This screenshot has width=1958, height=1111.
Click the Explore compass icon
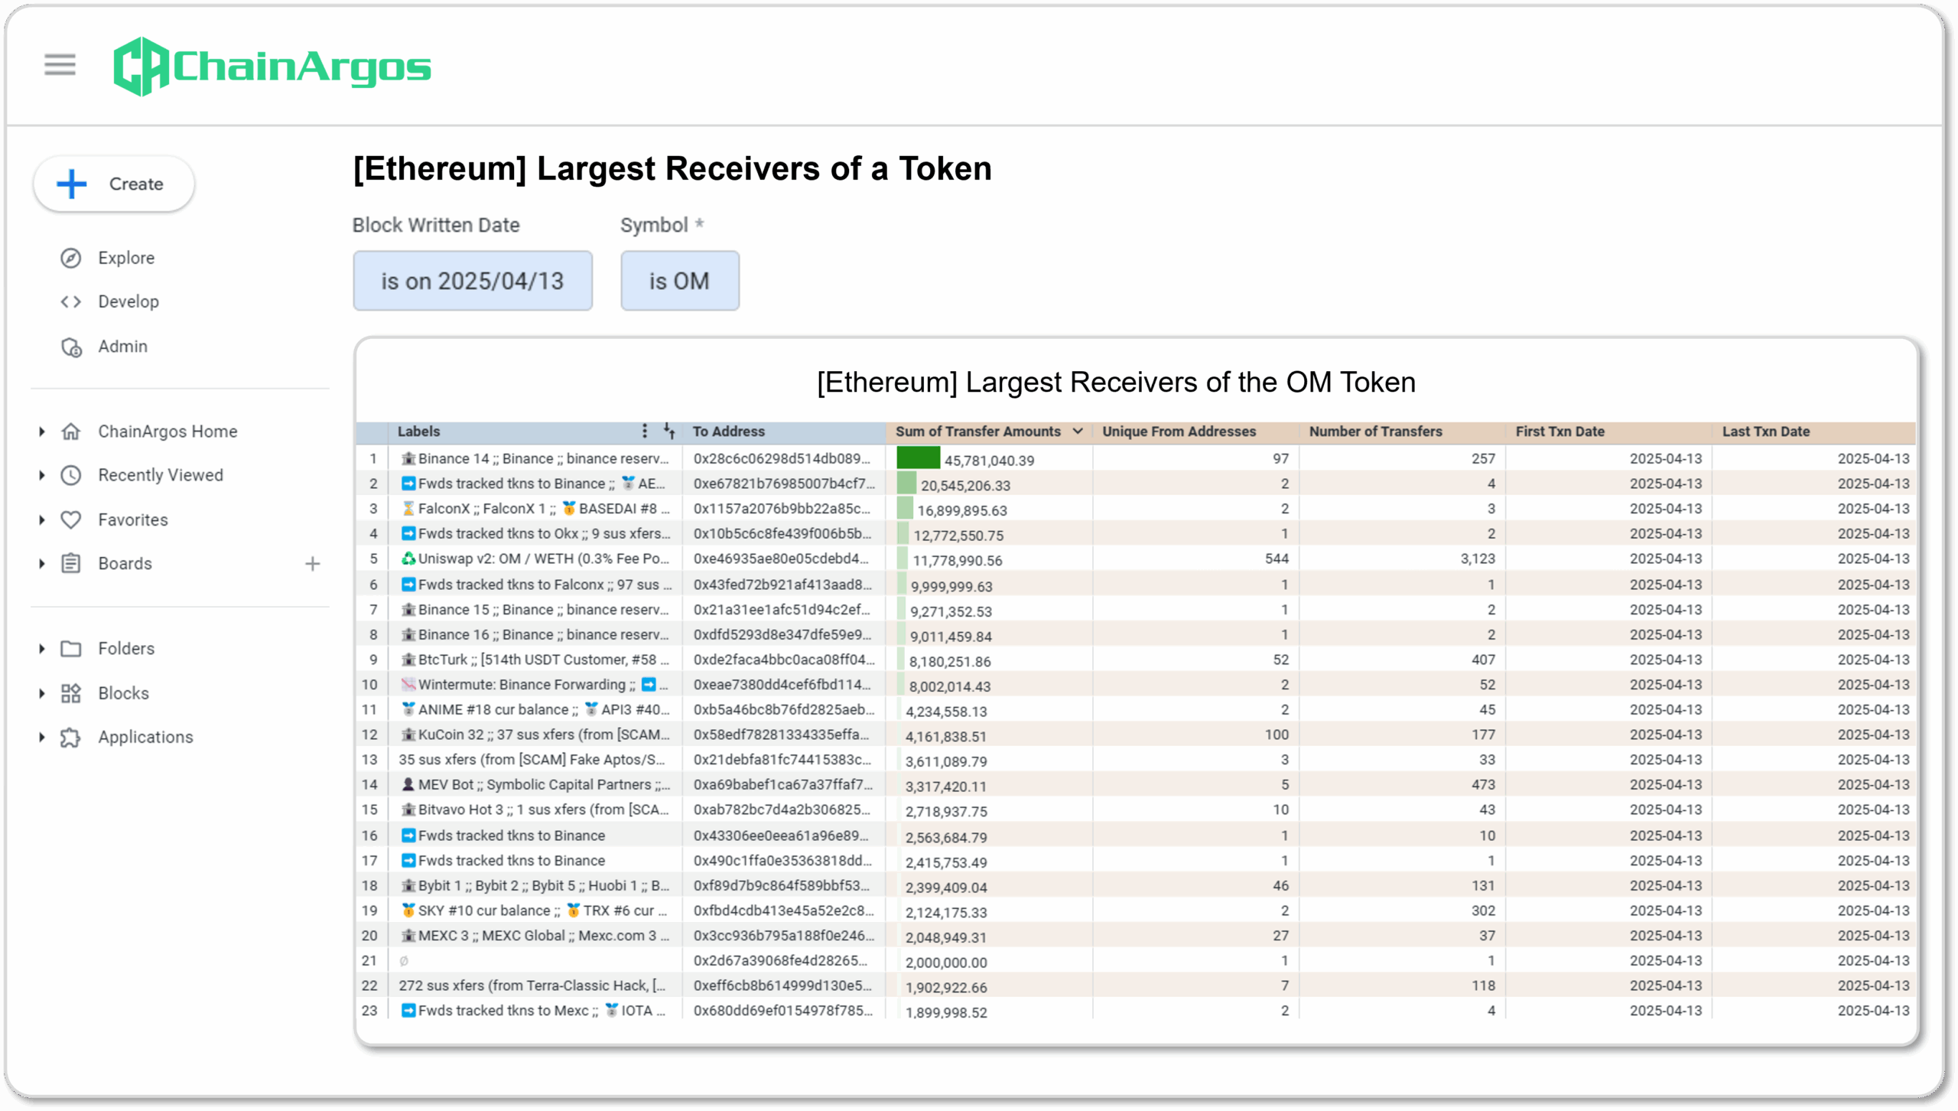71,258
